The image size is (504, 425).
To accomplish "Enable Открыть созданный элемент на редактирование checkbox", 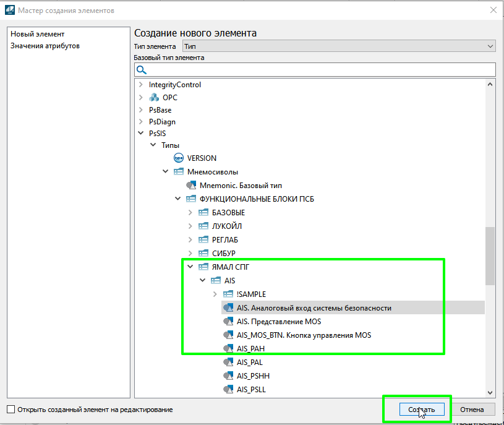I will [11, 410].
